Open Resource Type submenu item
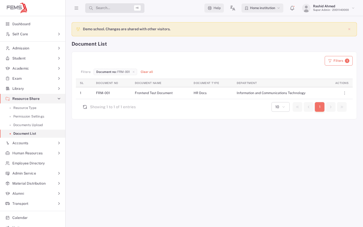The width and height of the screenshot is (363, 227). 33,108
